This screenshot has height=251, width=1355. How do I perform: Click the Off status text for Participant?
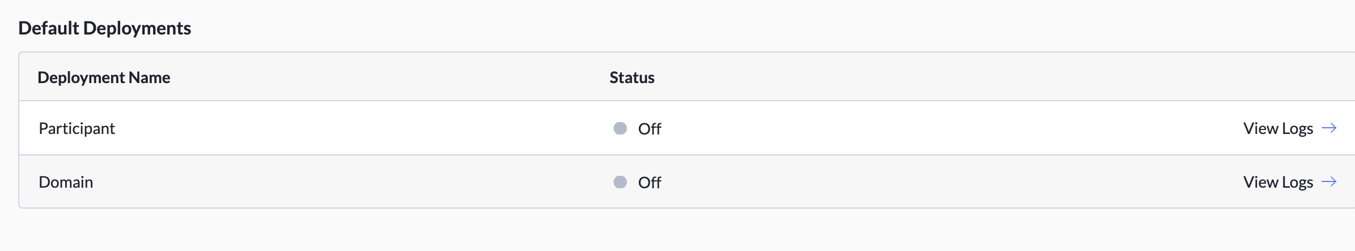650,129
